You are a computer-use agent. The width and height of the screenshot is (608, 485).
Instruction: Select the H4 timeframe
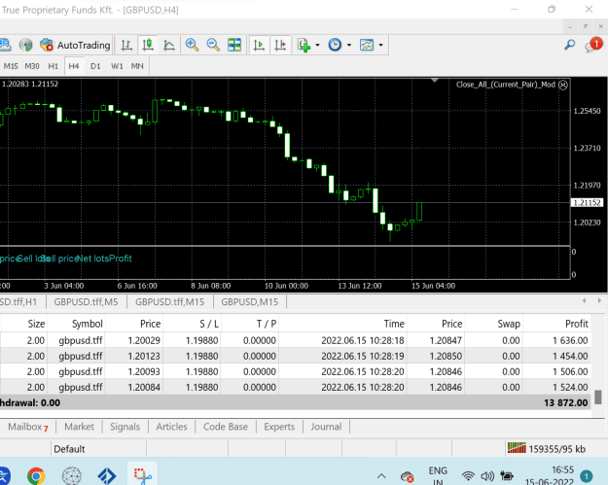pos(74,66)
